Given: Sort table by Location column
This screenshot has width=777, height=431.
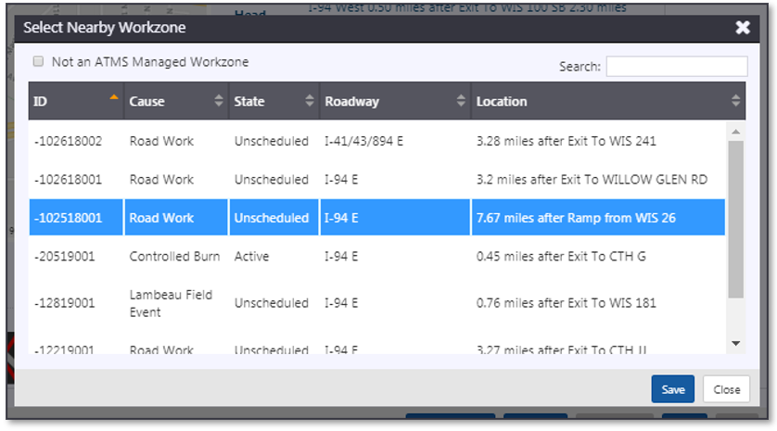Looking at the screenshot, I should (x=608, y=101).
